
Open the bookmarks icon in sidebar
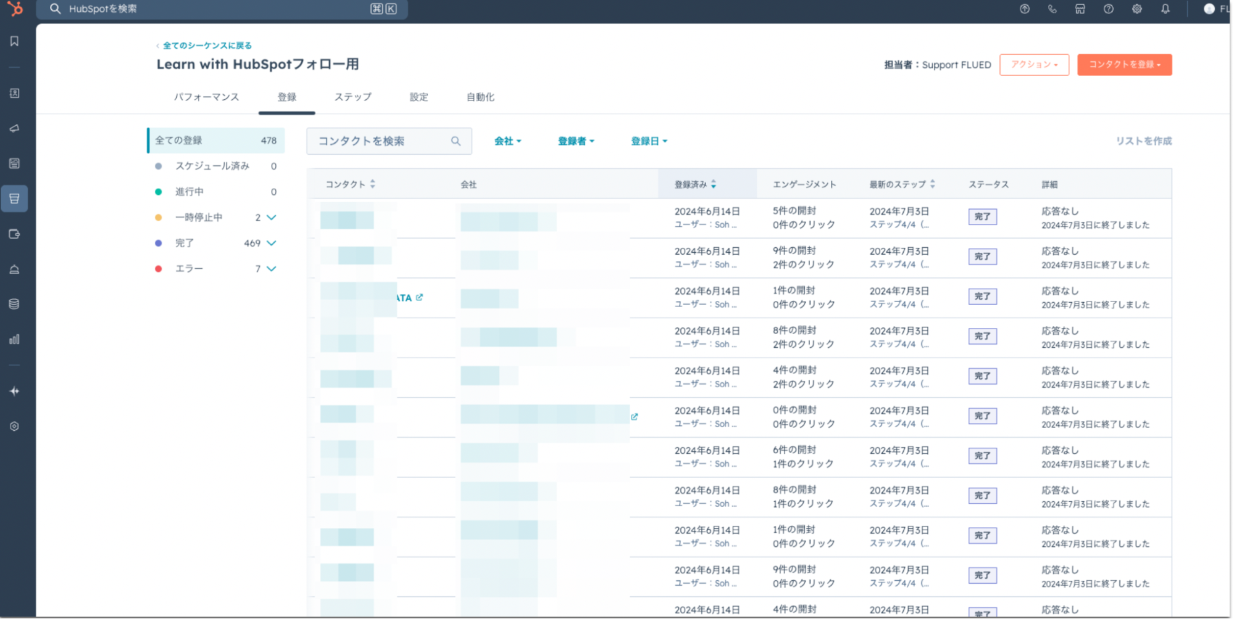14,41
